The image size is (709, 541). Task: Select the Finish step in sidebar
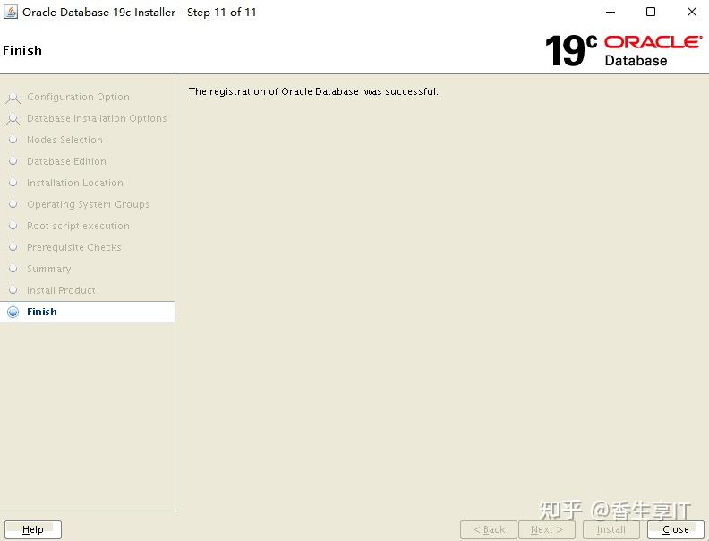click(87, 312)
